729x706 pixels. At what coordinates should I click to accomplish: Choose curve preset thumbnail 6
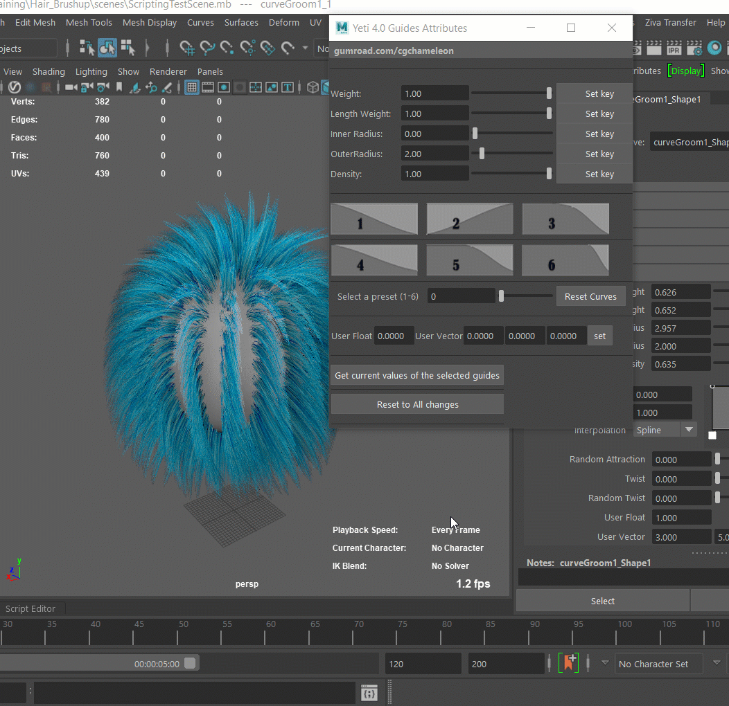coord(565,260)
